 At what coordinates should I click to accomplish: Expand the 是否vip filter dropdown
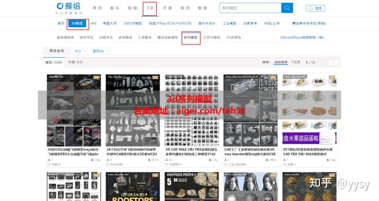(100, 51)
